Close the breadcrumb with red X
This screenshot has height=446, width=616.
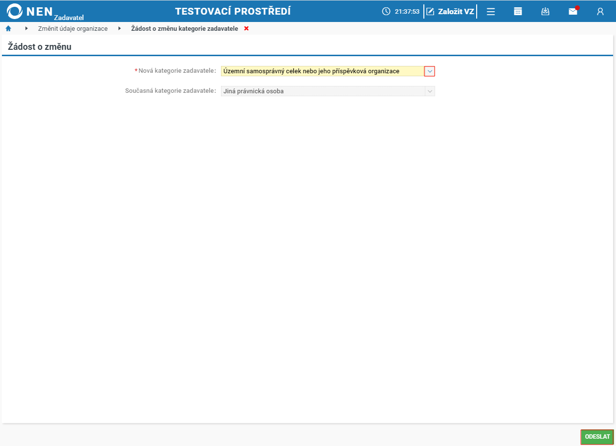point(246,28)
